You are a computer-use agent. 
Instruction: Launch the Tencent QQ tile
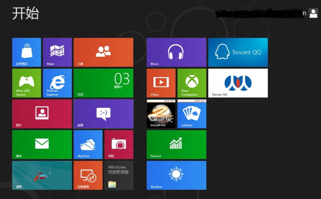[x=238, y=52]
